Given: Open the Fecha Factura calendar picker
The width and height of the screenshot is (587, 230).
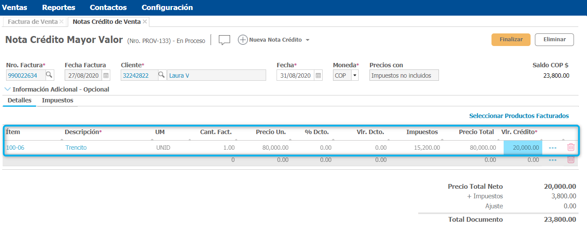Looking at the screenshot, I should click(106, 76).
